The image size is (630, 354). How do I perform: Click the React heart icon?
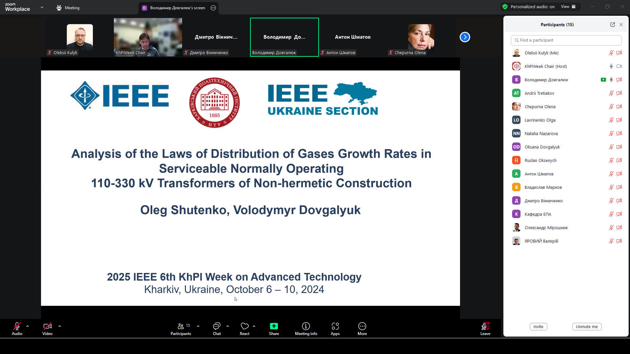[x=244, y=326]
